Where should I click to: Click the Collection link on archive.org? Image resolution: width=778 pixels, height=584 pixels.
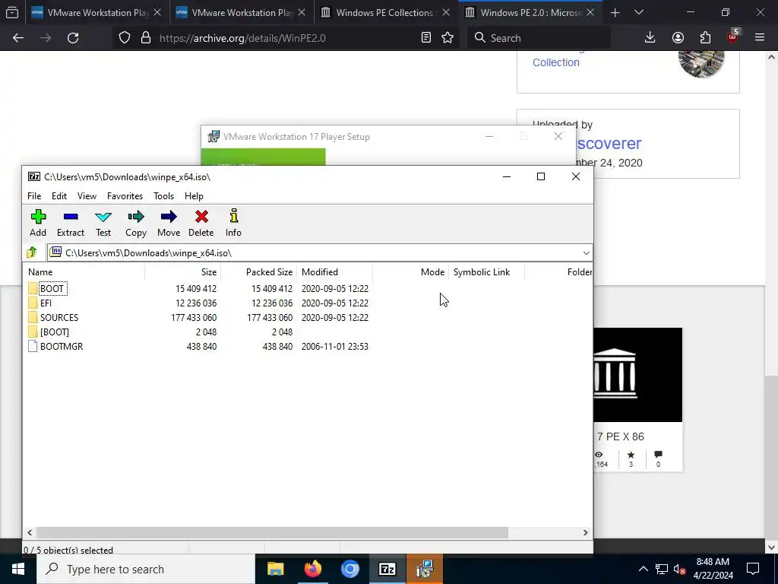(x=555, y=62)
